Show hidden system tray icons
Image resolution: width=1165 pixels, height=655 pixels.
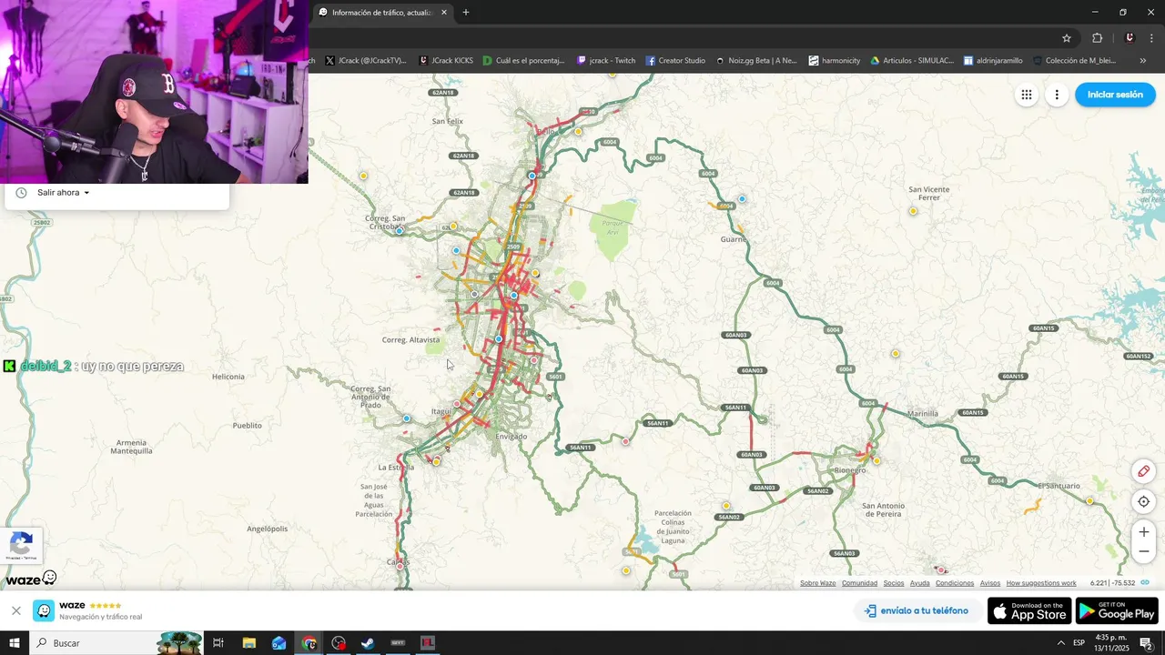click(1060, 643)
